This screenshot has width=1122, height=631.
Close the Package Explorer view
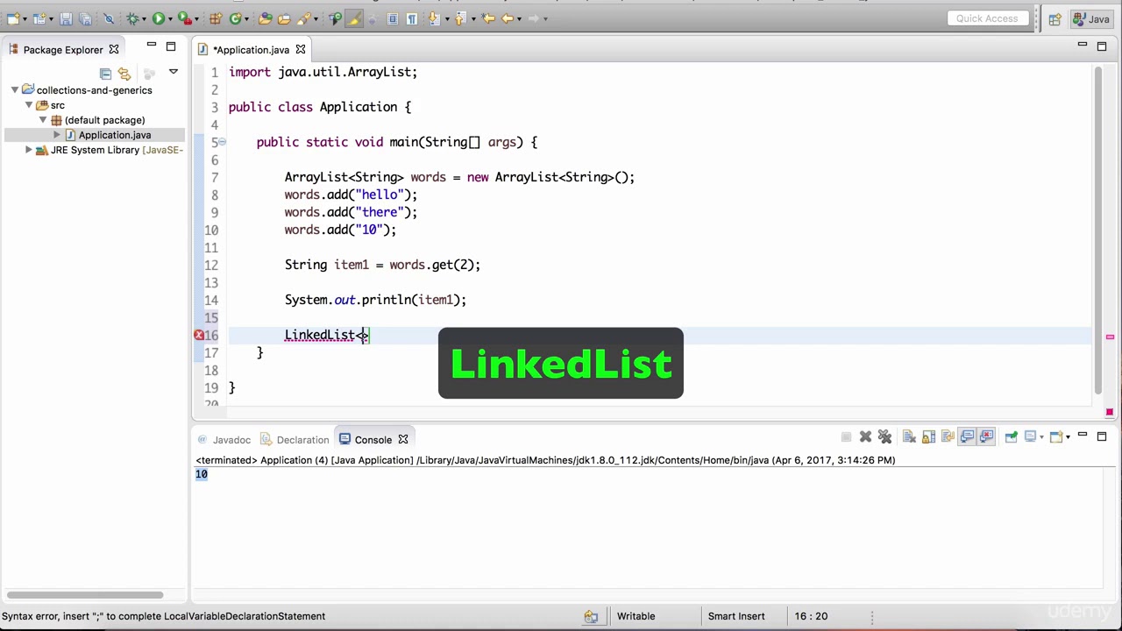point(114,50)
